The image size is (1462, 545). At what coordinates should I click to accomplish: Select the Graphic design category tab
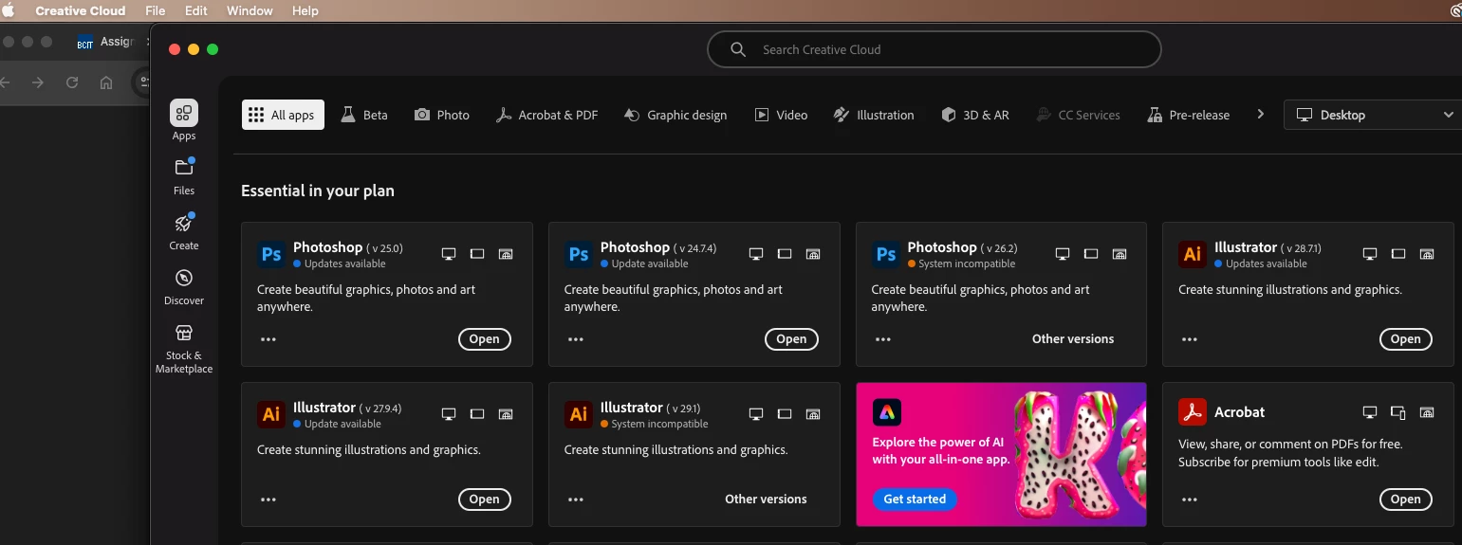[x=675, y=115]
